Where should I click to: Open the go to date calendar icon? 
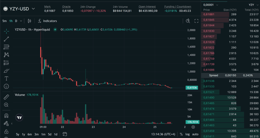(65, 134)
